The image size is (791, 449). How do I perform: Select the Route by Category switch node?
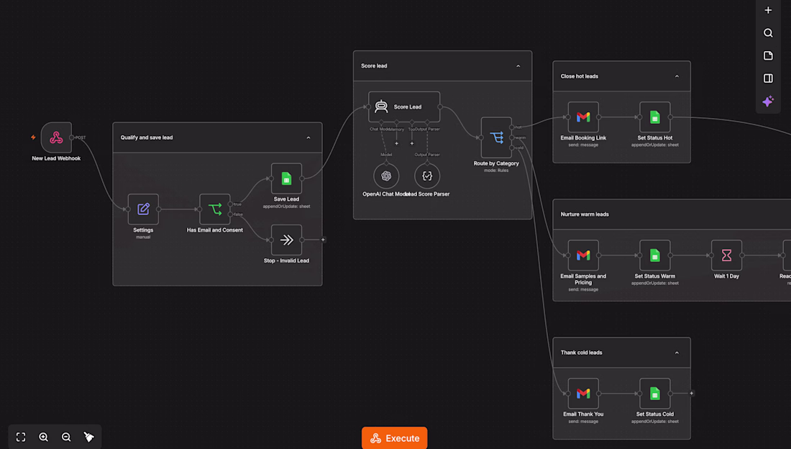496,137
